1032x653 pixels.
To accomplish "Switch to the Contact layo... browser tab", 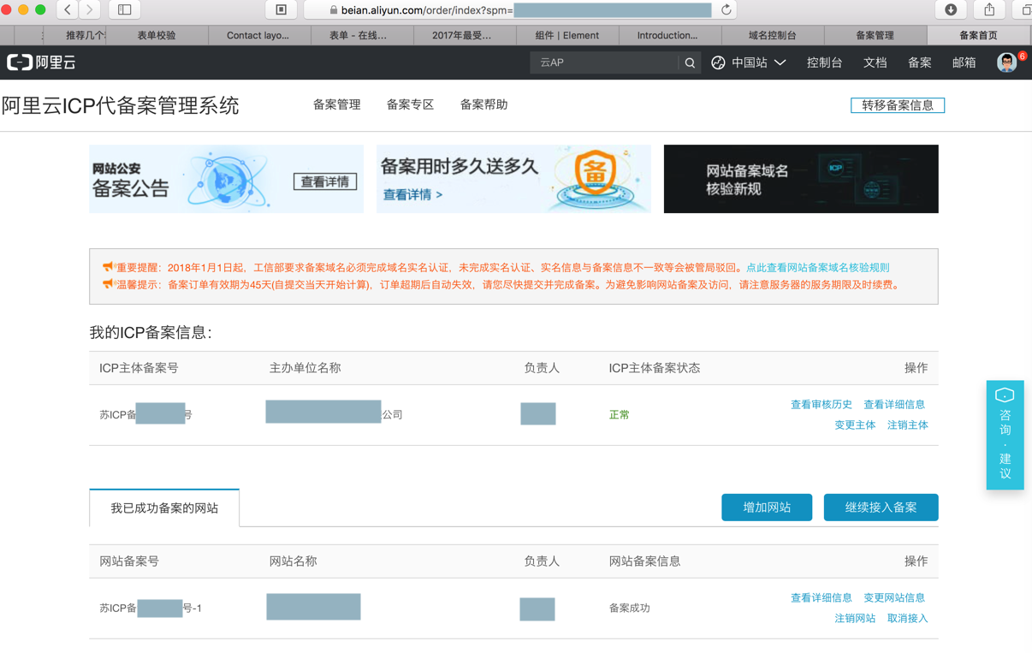I will [258, 35].
